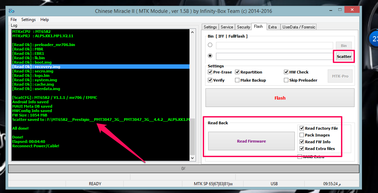Toggle the HW Check checkbox
The image size is (378, 193).
tap(286, 72)
